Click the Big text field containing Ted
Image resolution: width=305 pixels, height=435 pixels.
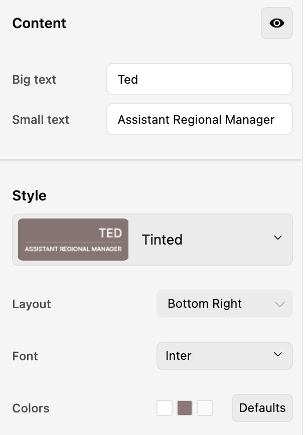(x=199, y=79)
